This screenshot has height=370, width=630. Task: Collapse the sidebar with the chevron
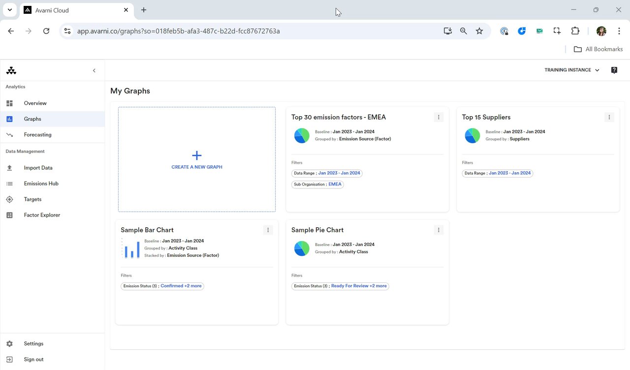tap(94, 71)
